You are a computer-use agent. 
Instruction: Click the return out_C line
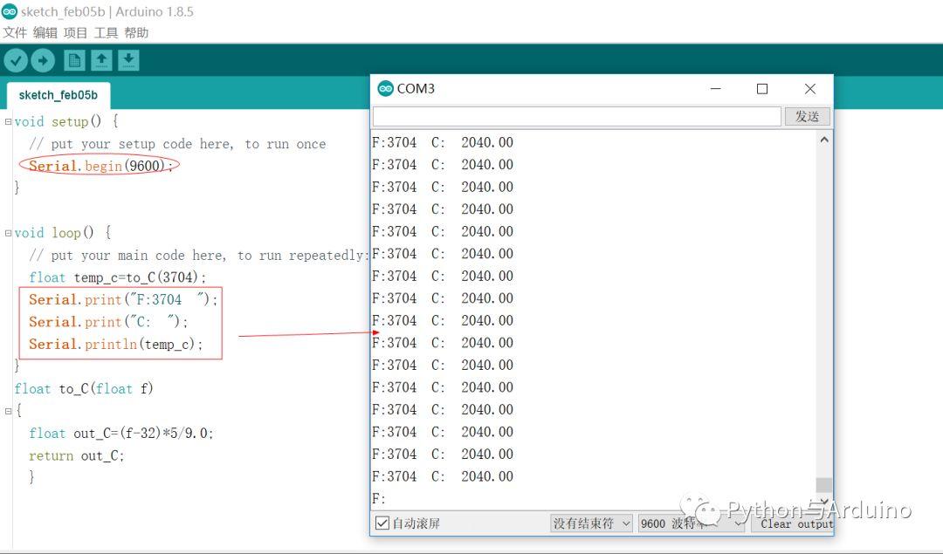pyautogui.click(x=76, y=455)
